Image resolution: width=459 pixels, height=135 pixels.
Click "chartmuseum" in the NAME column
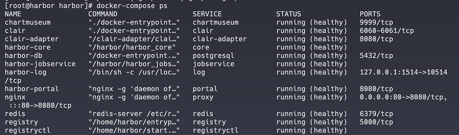click(28, 22)
